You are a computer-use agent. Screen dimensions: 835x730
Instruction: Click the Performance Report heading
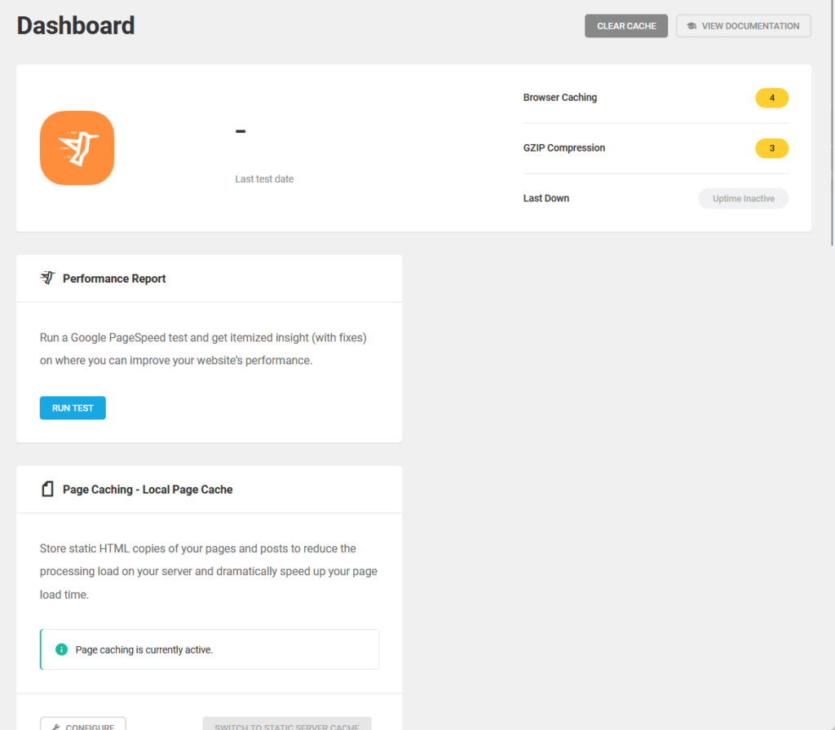pyautogui.click(x=114, y=279)
